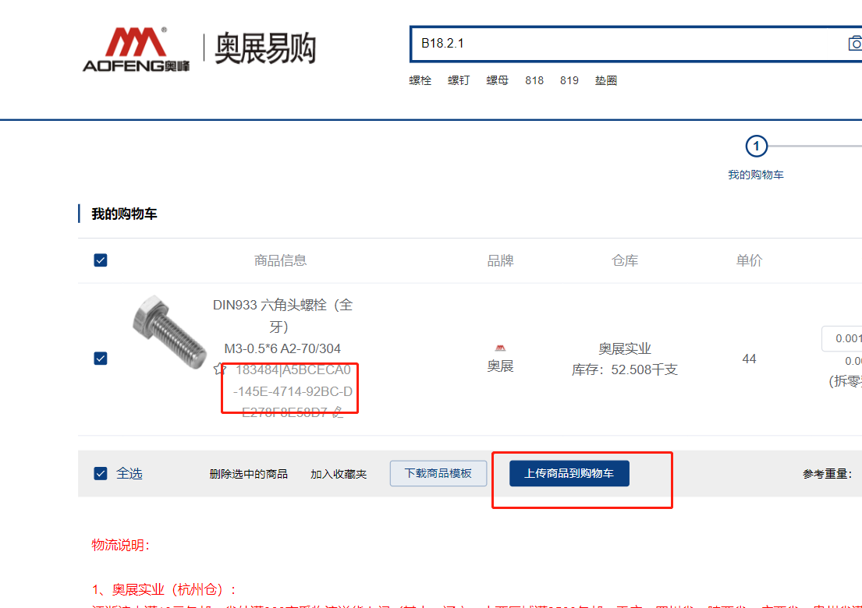
Task: Click the unit price value 44
Action: pyautogui.click(x=749, y=359)
